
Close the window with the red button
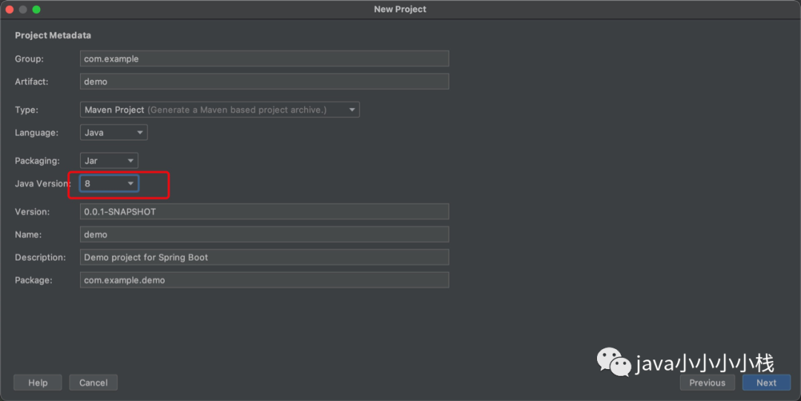[x=9, y=9]
